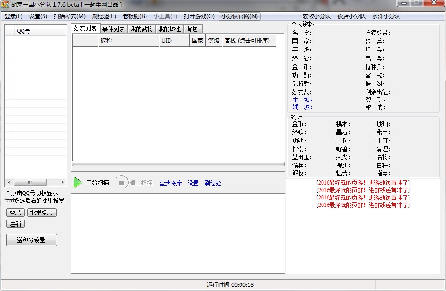The width and height of the screenshot is (446, 291).
Task: Open the 背包 tab
Action: [193, 28]
